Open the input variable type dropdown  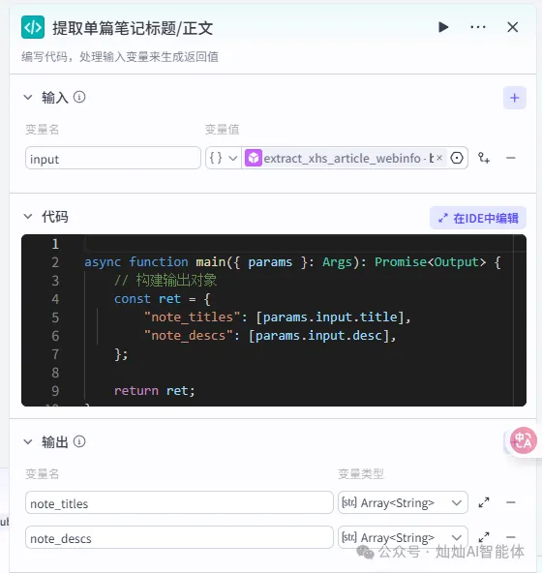click(x=223, y=158)
